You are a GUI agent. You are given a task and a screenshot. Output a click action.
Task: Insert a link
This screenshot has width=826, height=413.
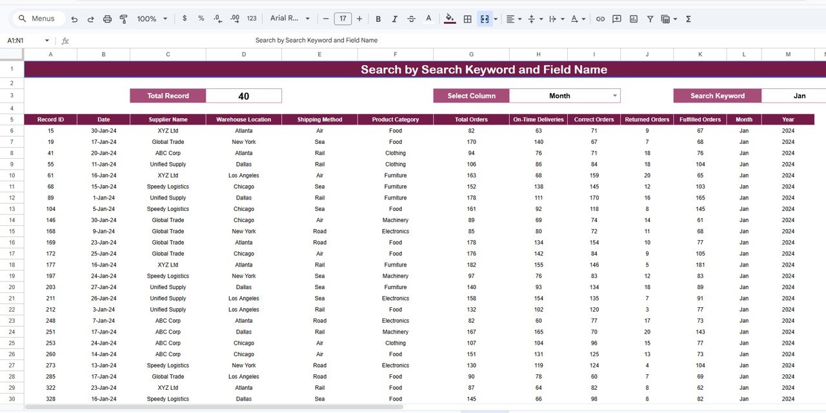pos(600,19)
